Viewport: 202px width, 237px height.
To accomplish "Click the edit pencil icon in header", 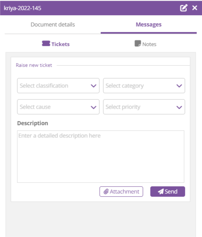I will click(x=184, y=8).
